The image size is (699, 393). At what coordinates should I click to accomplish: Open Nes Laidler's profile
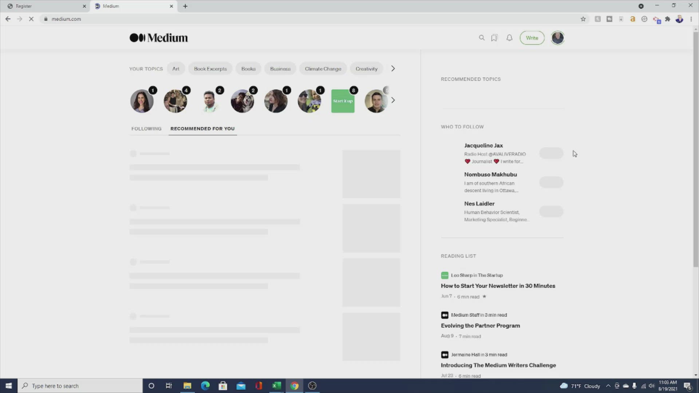tap(479, 204)
